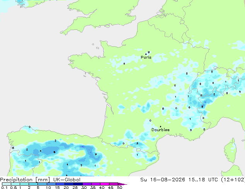Select the 0.1–0.5 mm legend color swatch
The image size is (245, 189).
click(x=7, y=184)
